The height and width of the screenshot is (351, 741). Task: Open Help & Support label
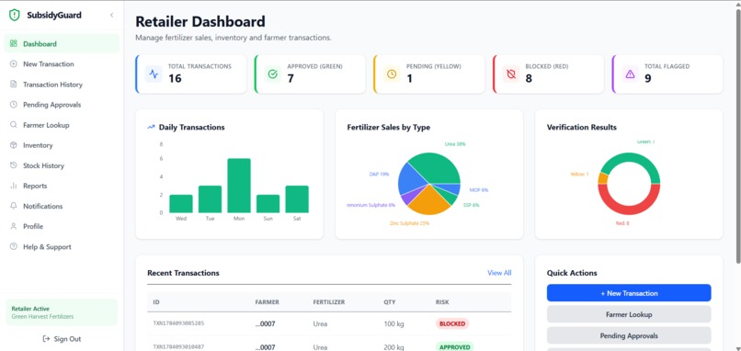click(x=47, y=247)
